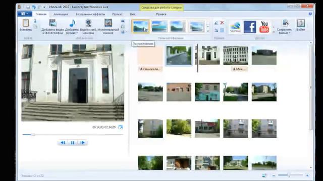Select the first highlighted AutoMovie theme thumbnail
The image size is (323, 181).
coord(140,26)
